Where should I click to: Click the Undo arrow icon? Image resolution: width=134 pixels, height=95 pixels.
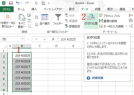(x=18, y=3)
